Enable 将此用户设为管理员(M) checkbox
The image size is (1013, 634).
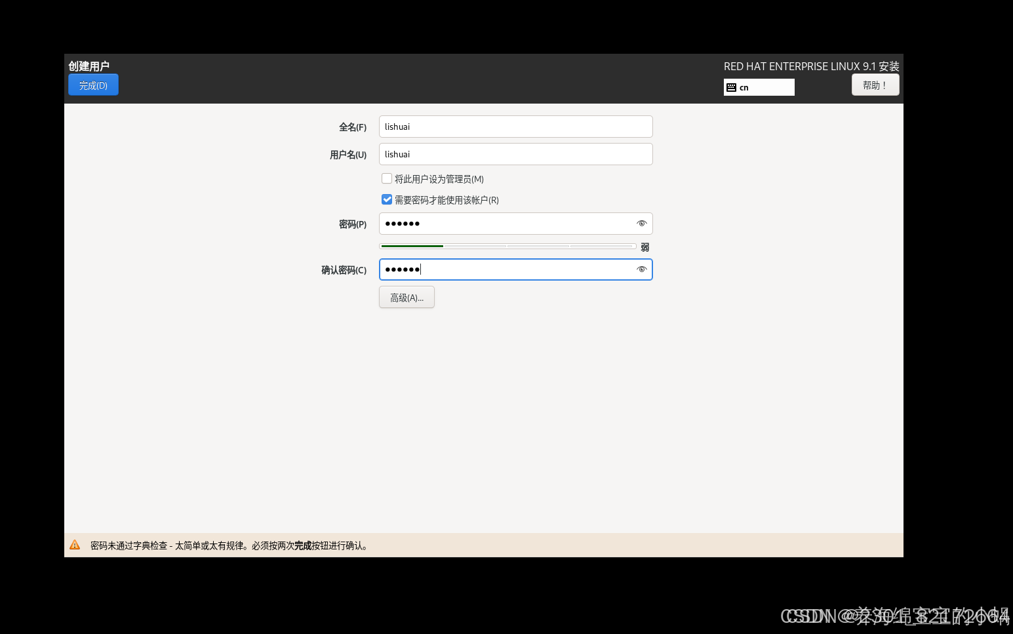387,178
